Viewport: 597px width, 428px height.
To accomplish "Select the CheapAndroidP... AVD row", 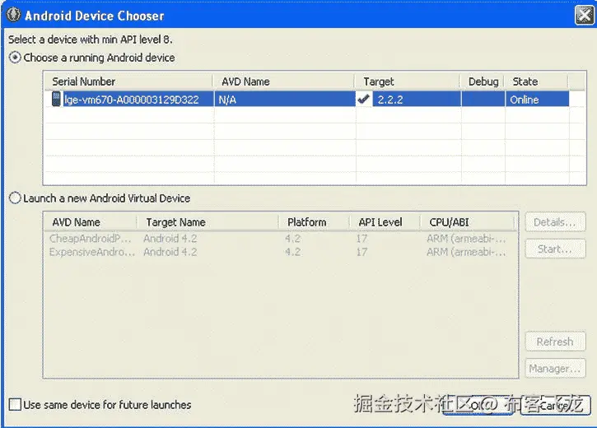I will (281, 239).
